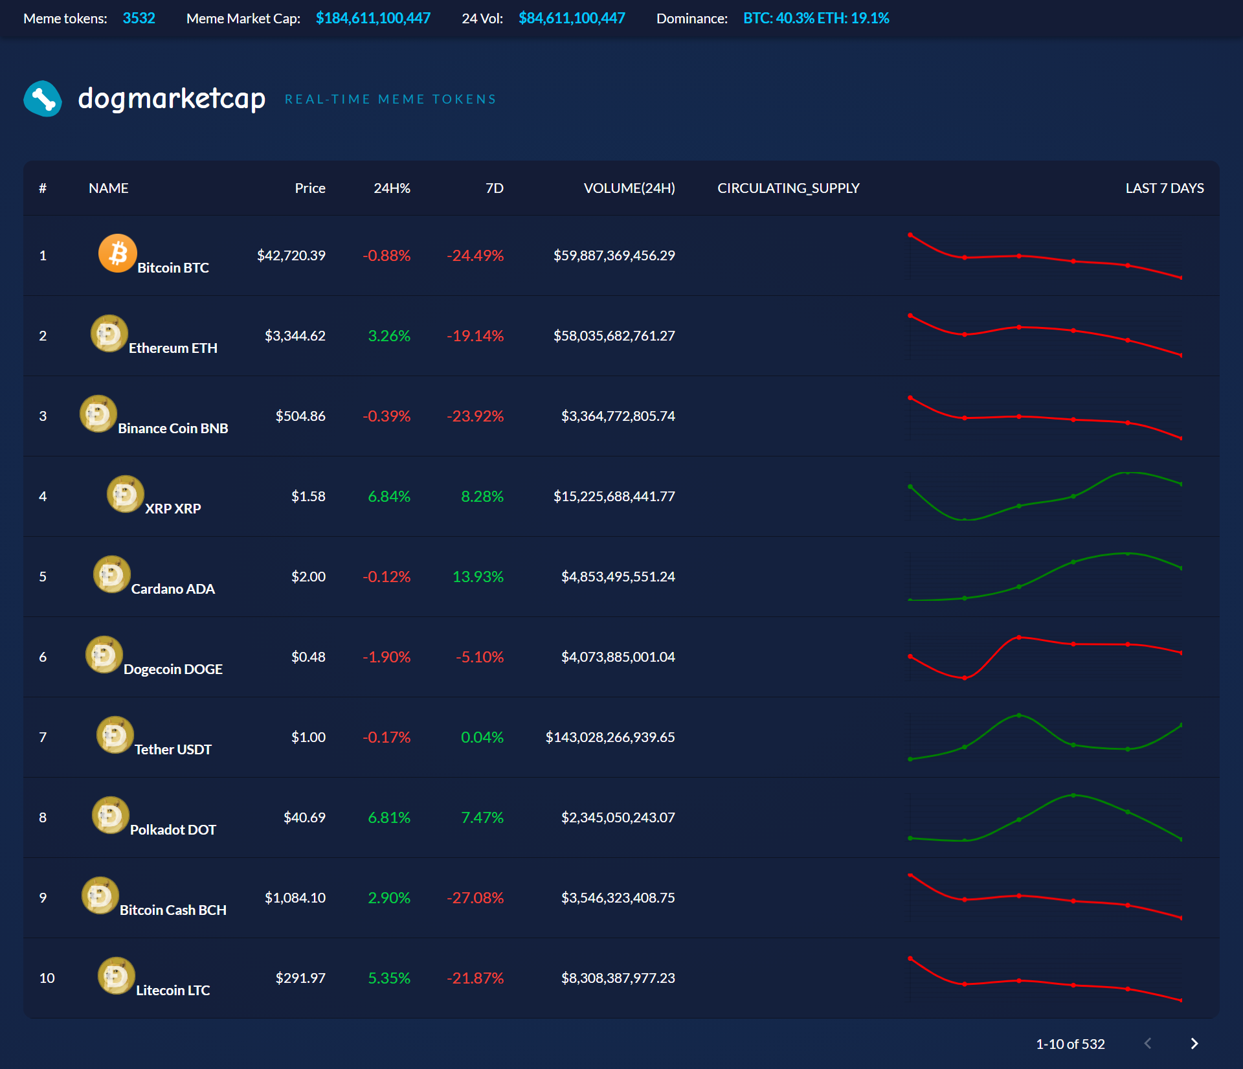Click Dogecoin 7-day sparkline chart
The image size is (1243, 1069).
[x=1046, y=657]
